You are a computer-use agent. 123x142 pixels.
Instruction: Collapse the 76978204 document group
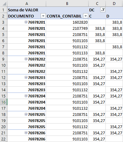[x=26, y=96]
